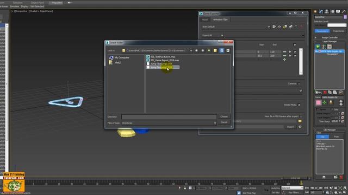
Task: Select 002_Game Export_2016.max in file list
Action: tap(163, 60)
